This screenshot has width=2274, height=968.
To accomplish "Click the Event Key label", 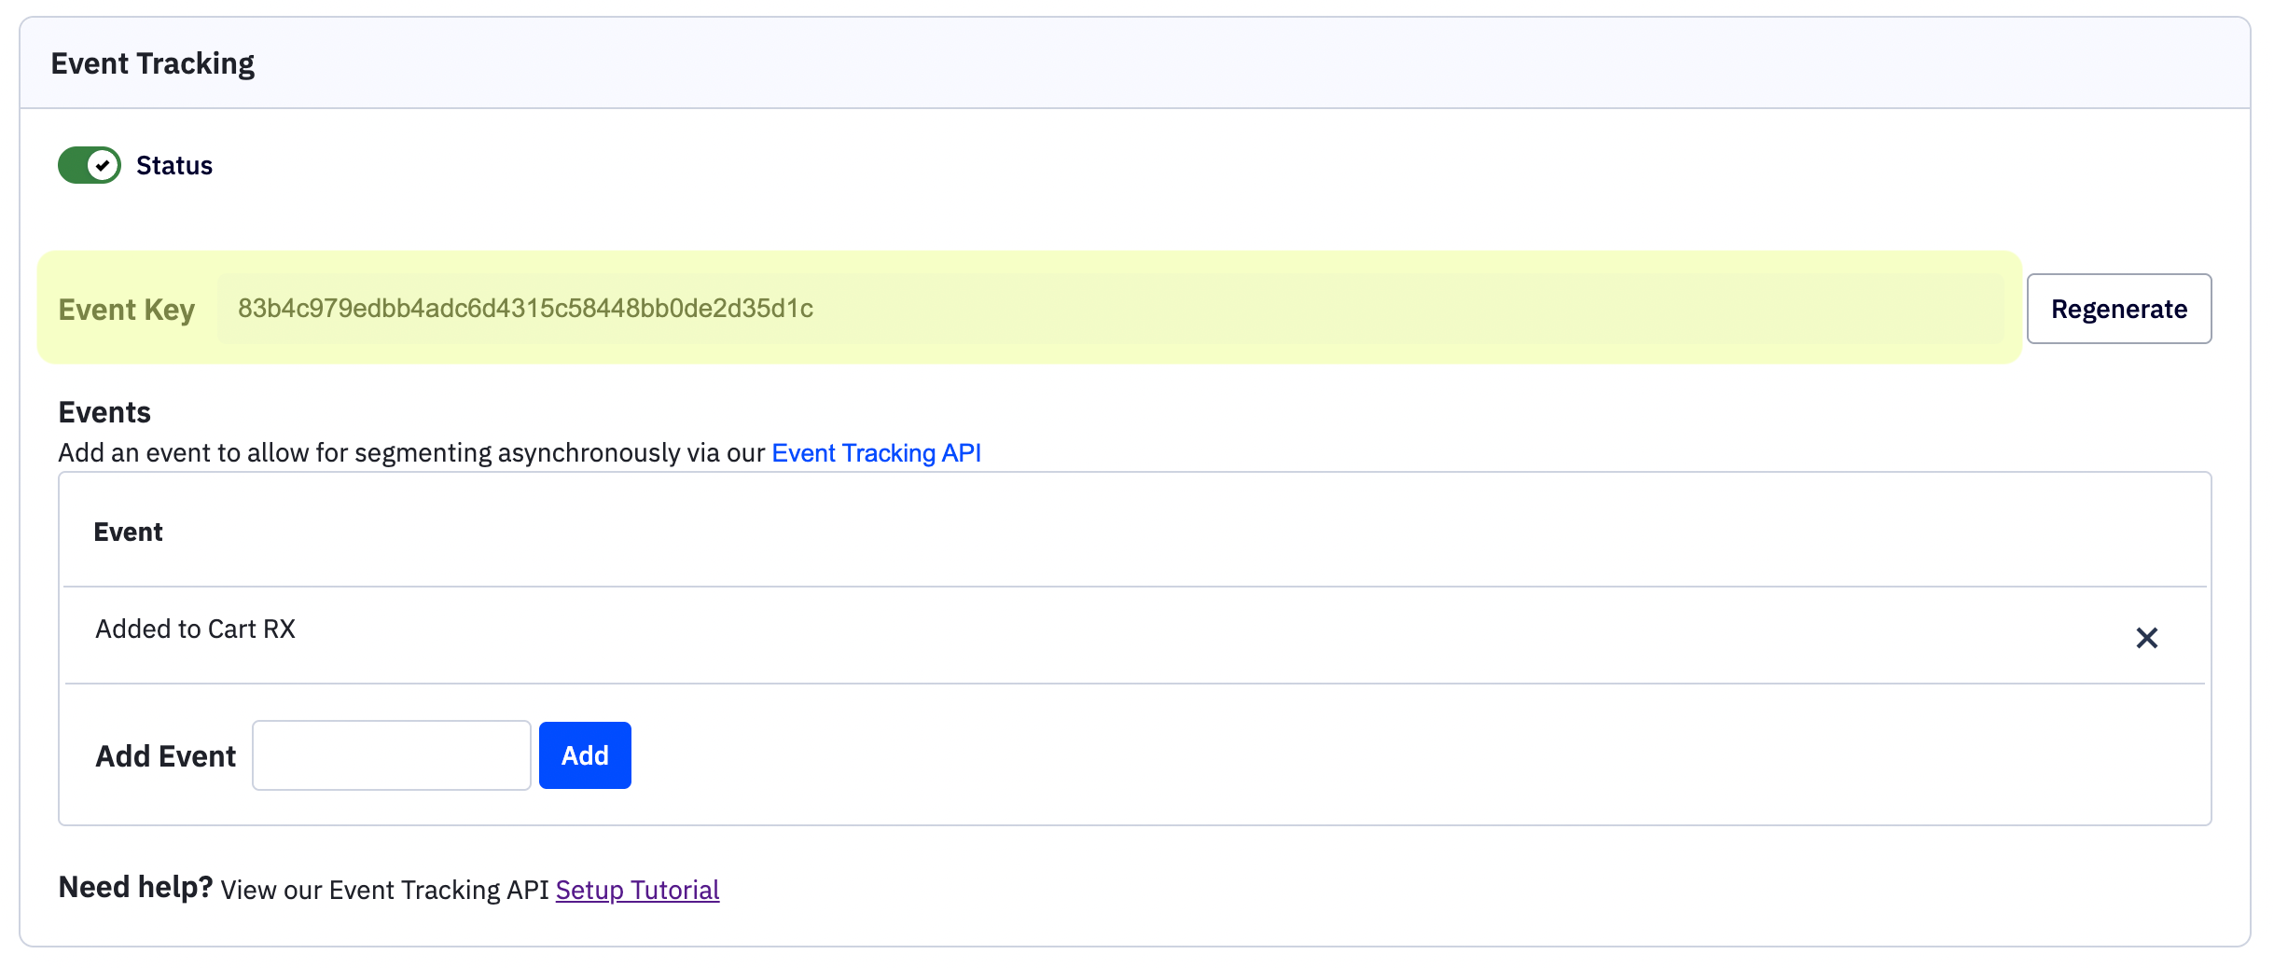I will click(126, 310).
